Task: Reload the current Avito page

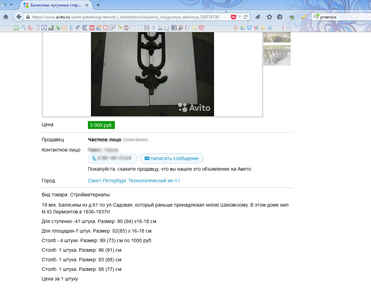Action: [246, 17]
